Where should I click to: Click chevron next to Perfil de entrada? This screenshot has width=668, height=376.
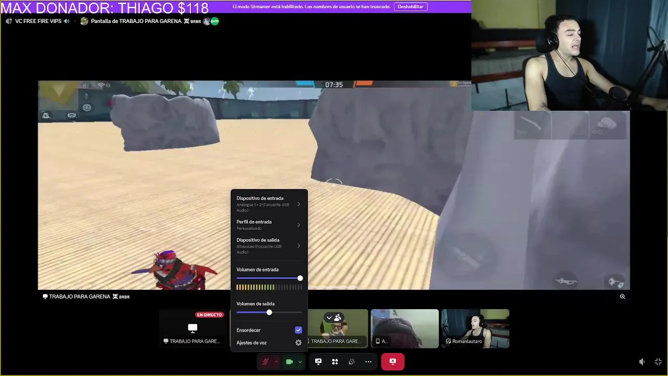pos(299,225)
